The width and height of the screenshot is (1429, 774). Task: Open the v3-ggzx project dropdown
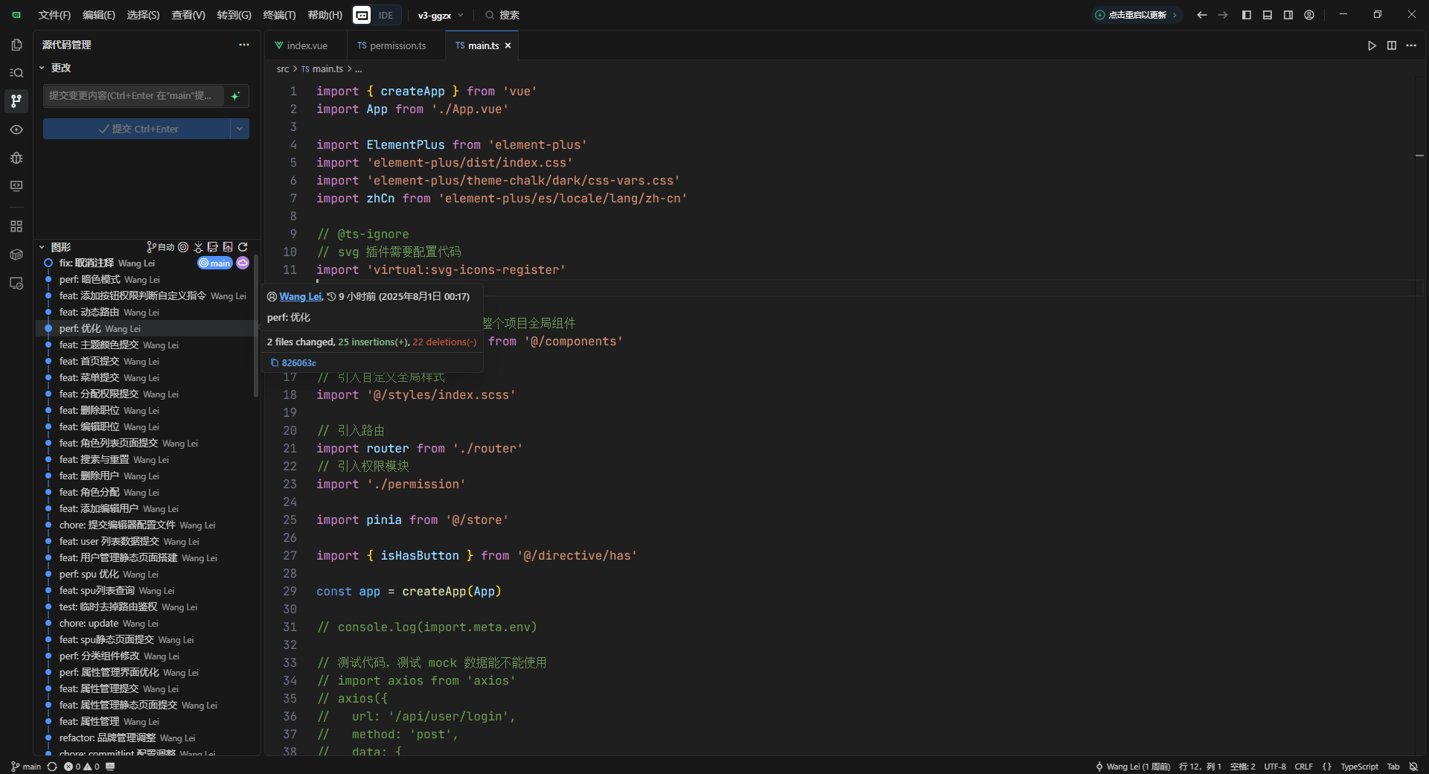pyautogui.click(x=441, y=15)
